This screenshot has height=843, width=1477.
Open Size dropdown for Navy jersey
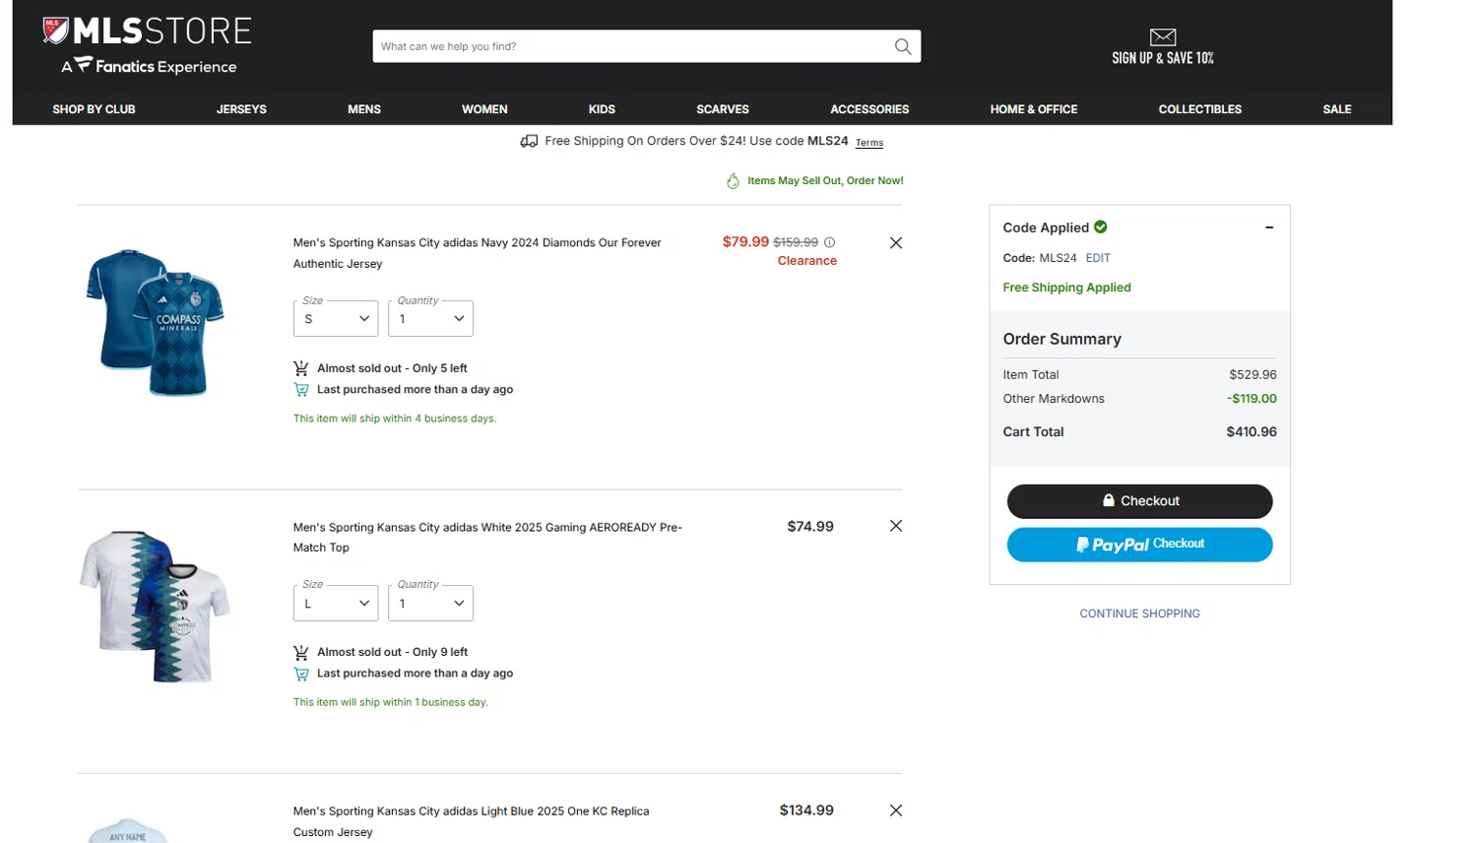click(336, 319)
